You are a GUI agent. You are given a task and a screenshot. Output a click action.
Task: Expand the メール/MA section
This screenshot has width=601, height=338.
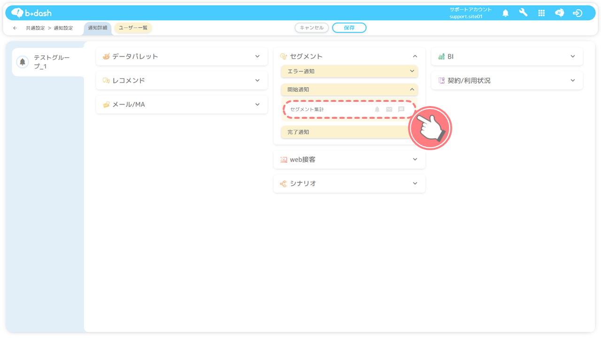[x=257, y=104]
